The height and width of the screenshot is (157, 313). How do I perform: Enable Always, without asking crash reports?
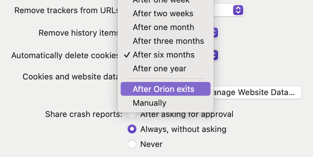click(x=132, y=129)
